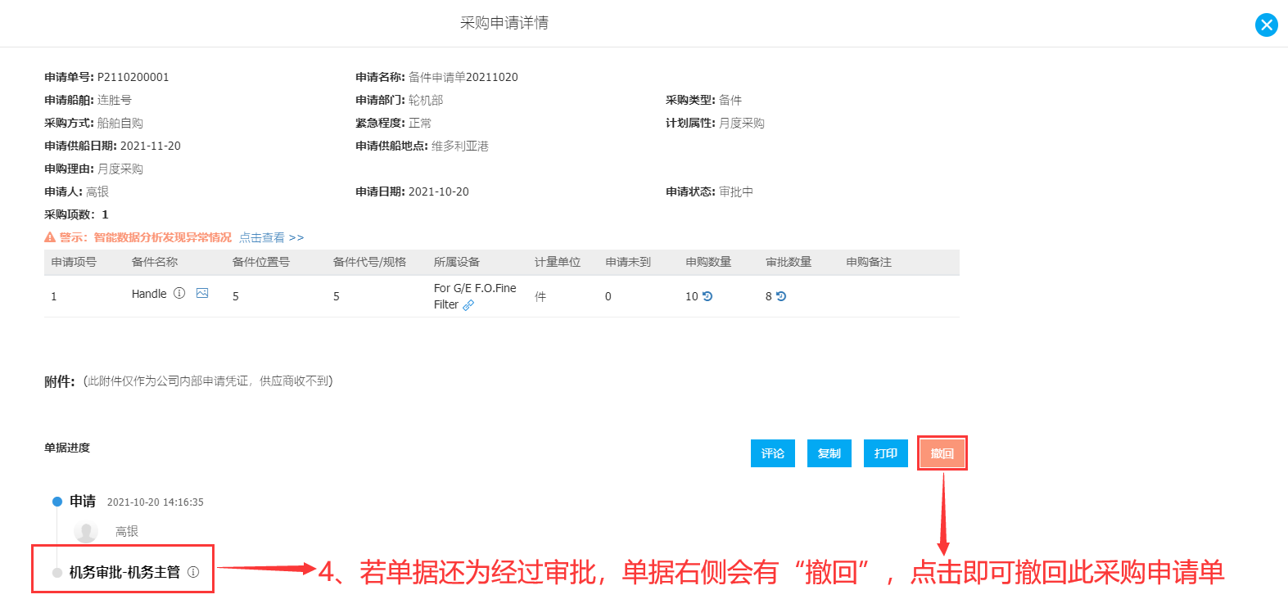Click the 审批数量 column header
Viewport: 1288px width, 599px height.
pyautogui.click(x=789, y=262)
